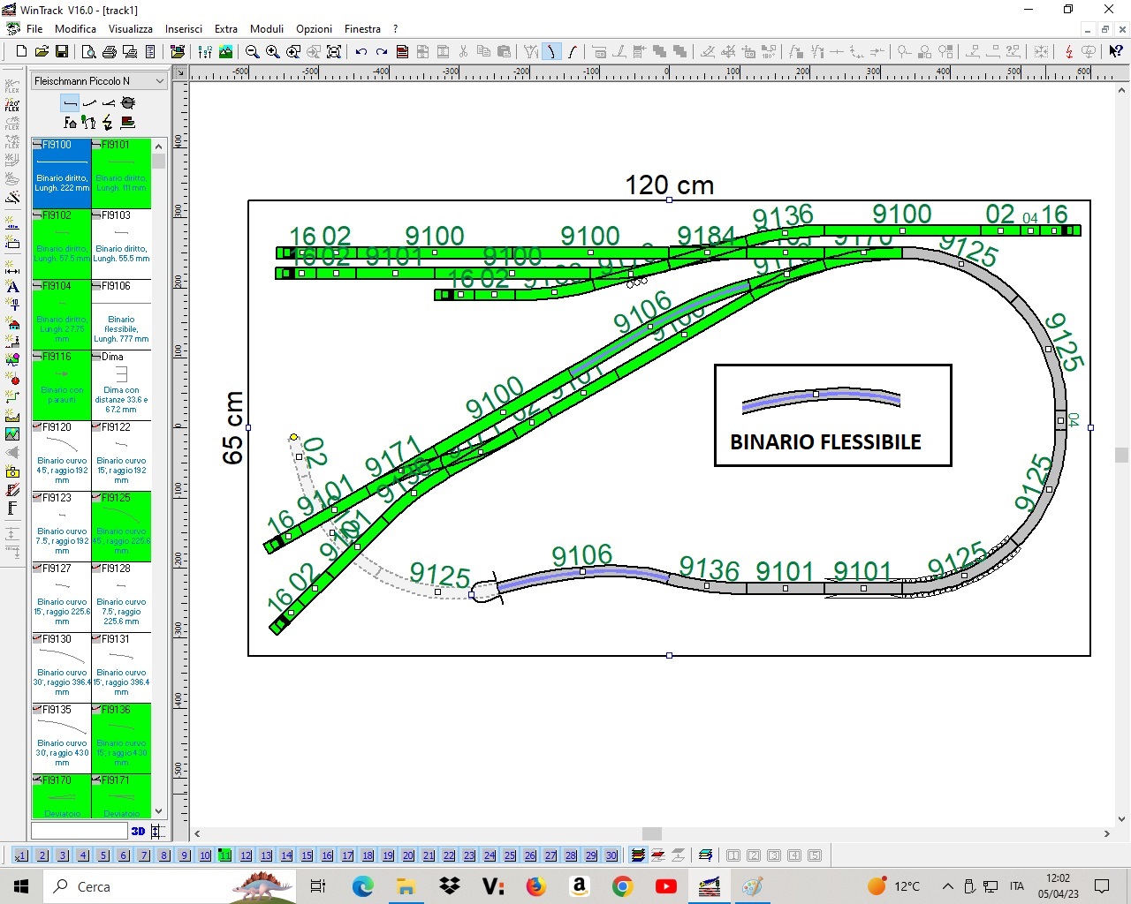Image resolution: width=1131 pixels, height=904 pixels.
Task: Click the horizontal scrollbar thumb
Action: click(652, 833)
